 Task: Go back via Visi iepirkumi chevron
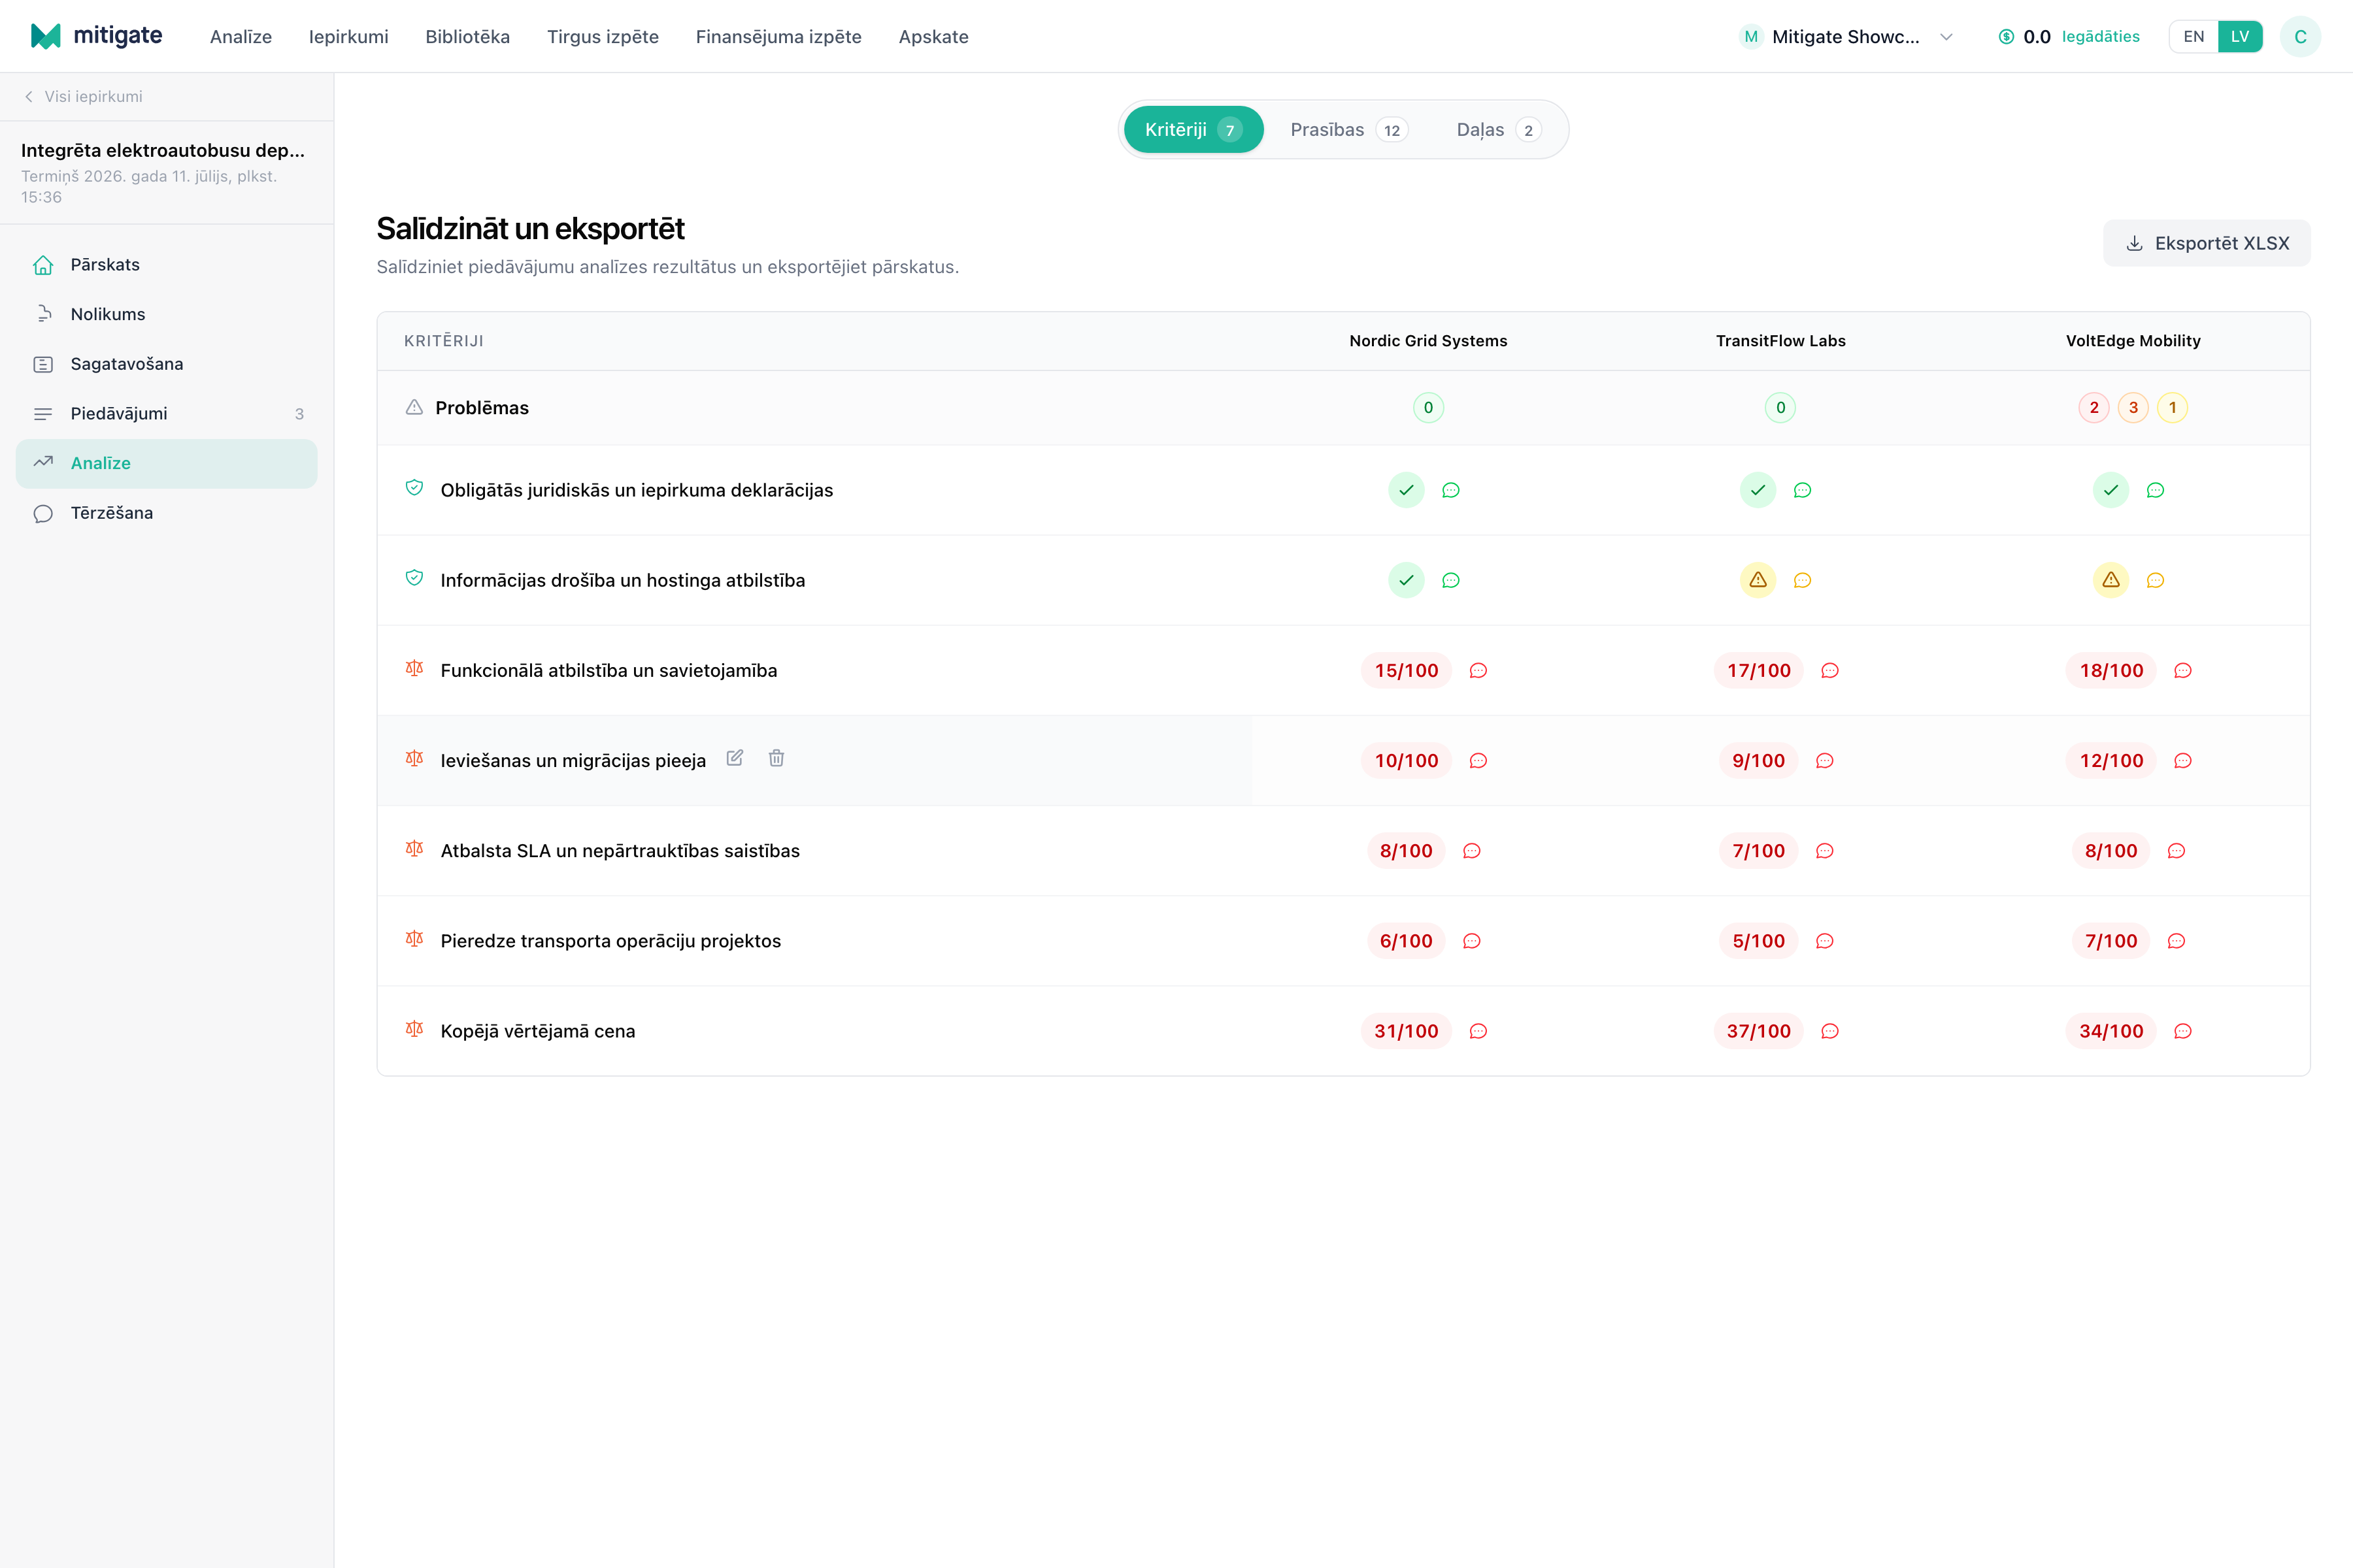tap(29, 97)
